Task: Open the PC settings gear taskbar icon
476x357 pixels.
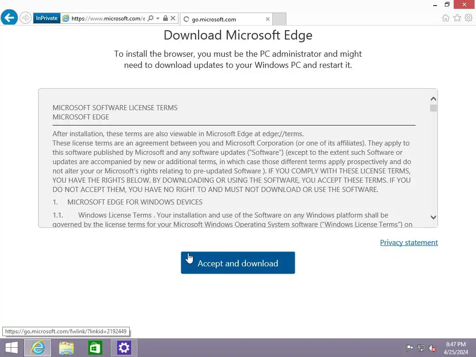Action: [x=124, y=348]
